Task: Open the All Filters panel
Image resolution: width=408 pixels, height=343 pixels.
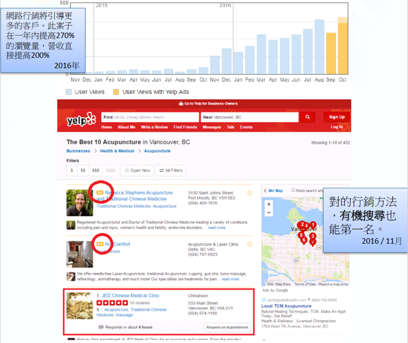Action: pyautogui.click(x=170, y=170)
